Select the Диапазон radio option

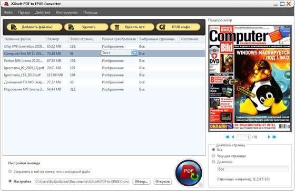click(213, 162)
